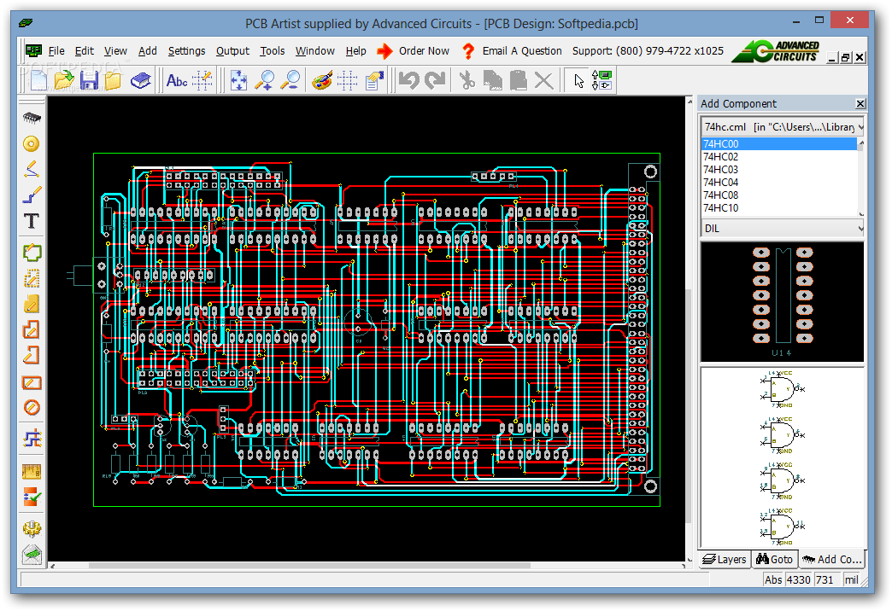Select the Add Circle shape tool
This screenshot has width=892, height=611.
pyautogui.click(x=32, y=408)
